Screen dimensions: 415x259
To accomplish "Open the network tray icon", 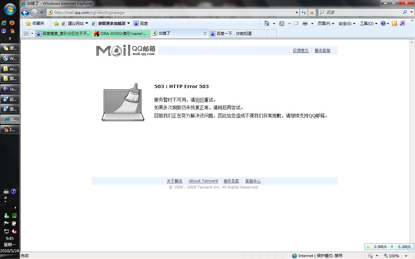I will point(6,231).
